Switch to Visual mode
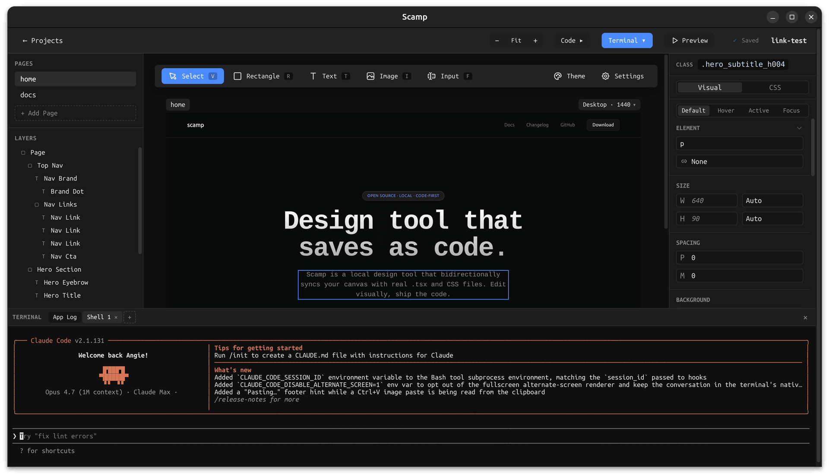 [x=709, y=88]
